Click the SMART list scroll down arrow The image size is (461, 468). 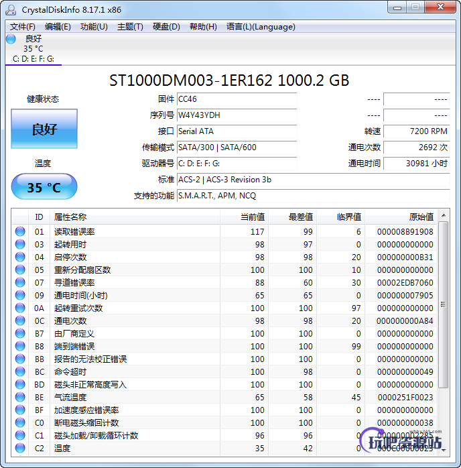(x=444, y=450)
